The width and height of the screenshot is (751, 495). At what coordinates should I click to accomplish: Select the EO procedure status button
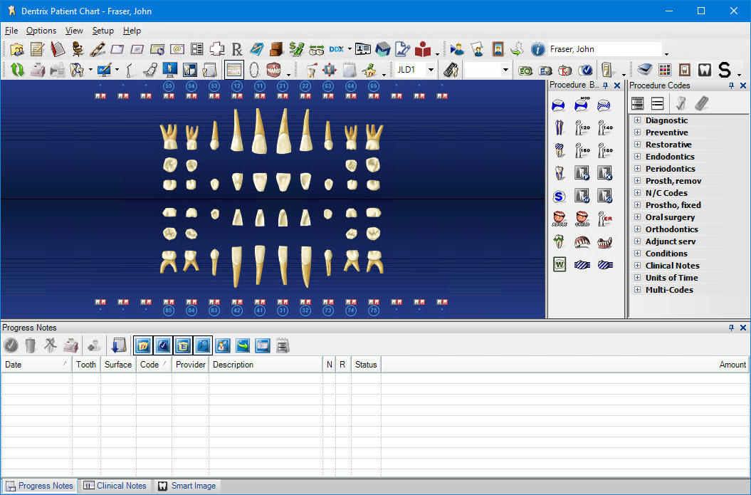click(525, 70)
